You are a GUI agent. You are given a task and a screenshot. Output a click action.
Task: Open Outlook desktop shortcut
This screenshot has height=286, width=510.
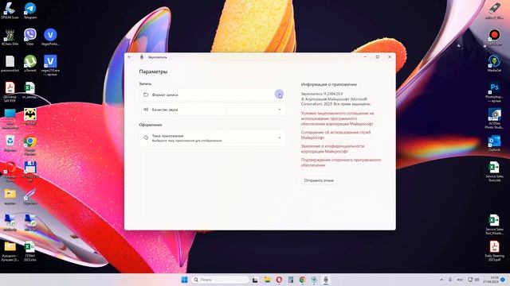(494, 143)
